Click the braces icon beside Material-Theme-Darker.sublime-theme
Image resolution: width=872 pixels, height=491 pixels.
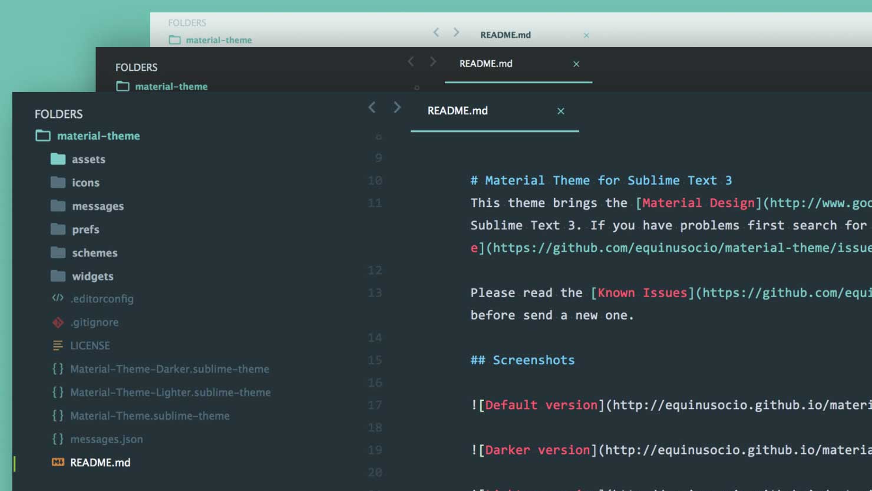(58, 368)
